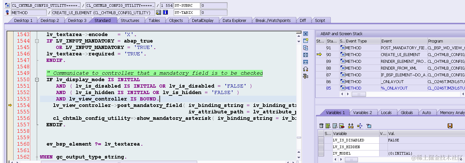The width and height of the screenshot is (465, 163).
Task: Save variables using the orange floppy disk icon
Action: 450,126
